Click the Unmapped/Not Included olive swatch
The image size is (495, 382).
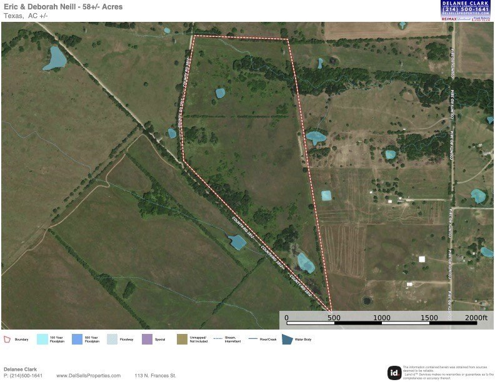(x=182, y=340)
